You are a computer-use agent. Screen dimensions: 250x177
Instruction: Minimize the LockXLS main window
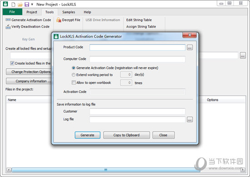[x=221, y=3]
